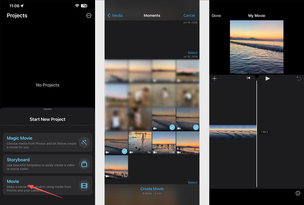Screen dimensions: 304x205
Task: Go back to Media in Moments screen
Action: (115, 16)
